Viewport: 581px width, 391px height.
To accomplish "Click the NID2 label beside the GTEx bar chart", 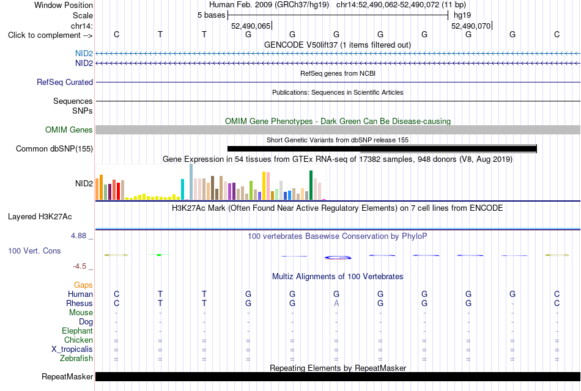I will [84, 184].
